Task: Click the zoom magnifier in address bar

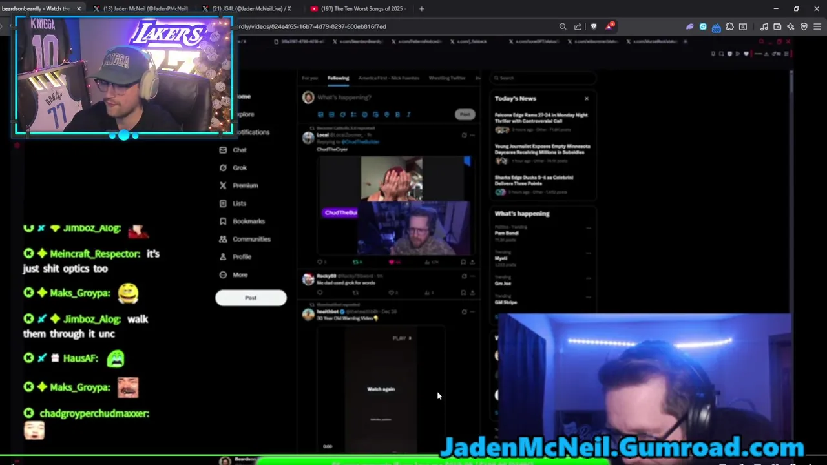Action: point(563,26)
